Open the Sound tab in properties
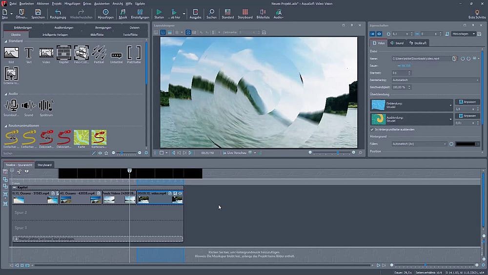The image size is (488, 275). (397, 43)
